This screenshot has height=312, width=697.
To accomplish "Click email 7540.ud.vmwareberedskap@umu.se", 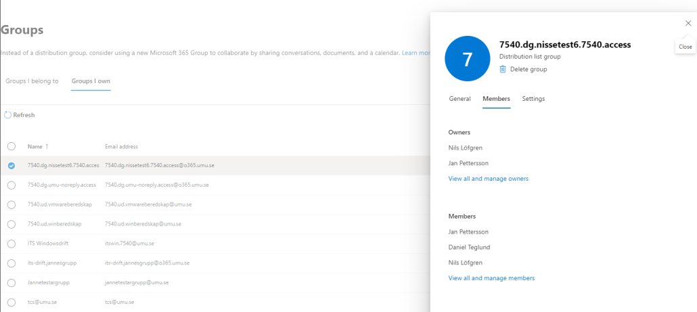I will pyautogui.click(x=148, y=204).
